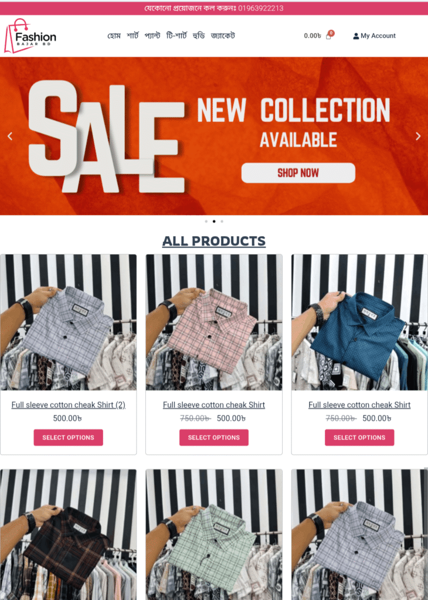Click the mint green check shirt image
The height and width of the screenshot is (600, 428).
(x=214, y=534)
